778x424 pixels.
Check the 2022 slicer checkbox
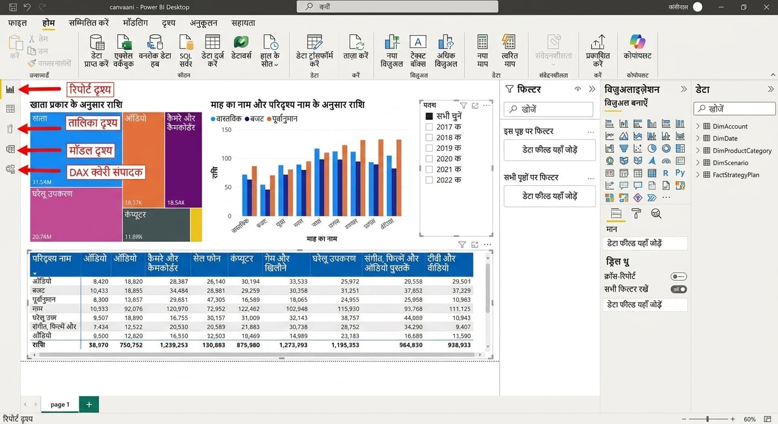tap(429, 179)
